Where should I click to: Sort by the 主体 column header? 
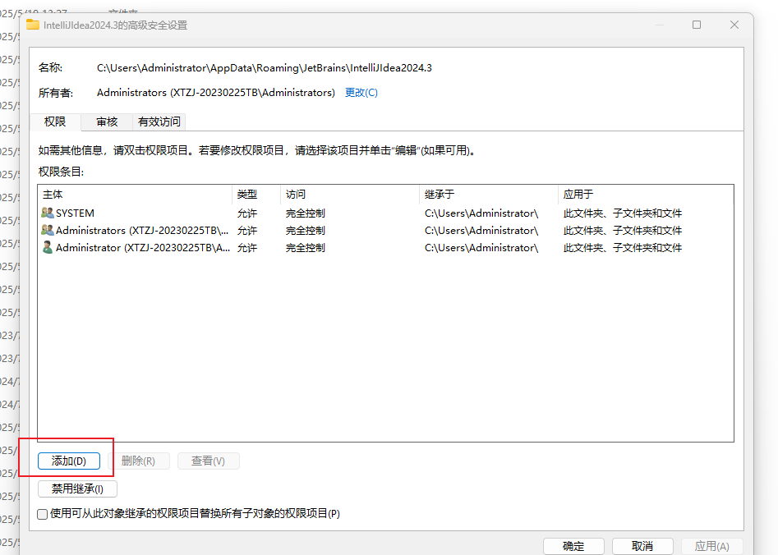tap(135, 195)
